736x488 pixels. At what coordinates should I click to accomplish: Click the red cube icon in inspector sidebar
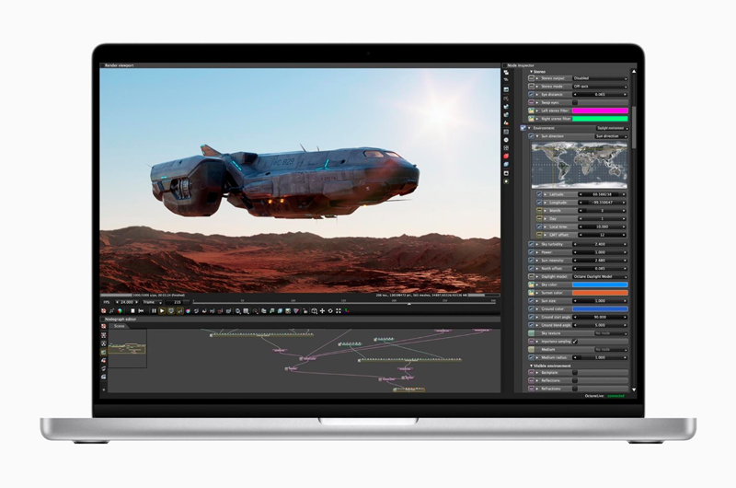[x=506, y=156]
